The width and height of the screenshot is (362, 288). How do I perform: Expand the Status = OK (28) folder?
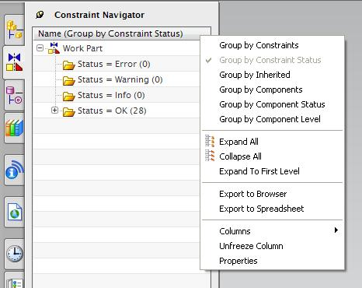54,111
